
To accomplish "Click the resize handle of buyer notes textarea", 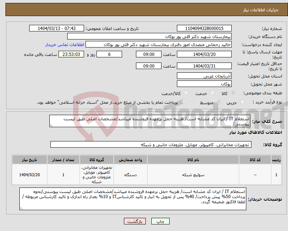I will pos(21,208).
